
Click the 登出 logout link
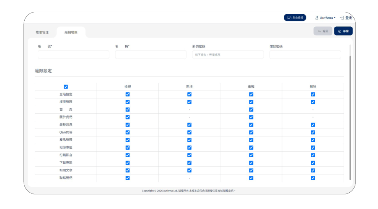(346, 18)
